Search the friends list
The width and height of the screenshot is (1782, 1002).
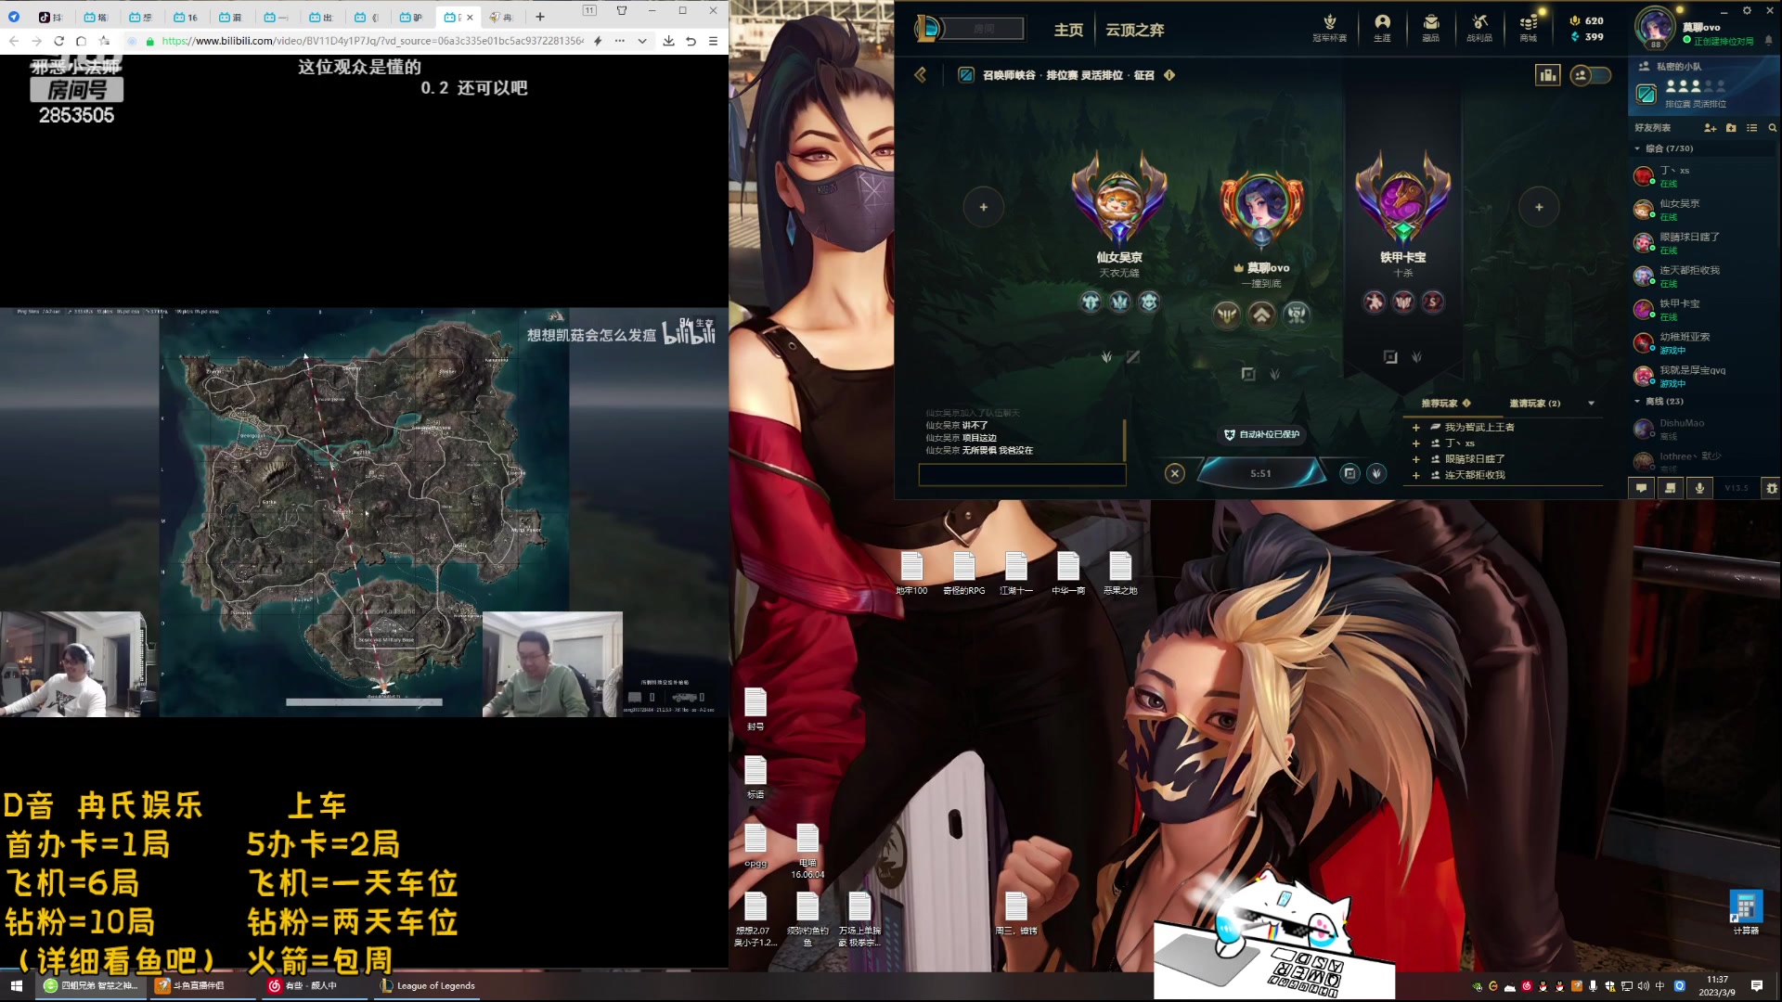coord(1772,128)
